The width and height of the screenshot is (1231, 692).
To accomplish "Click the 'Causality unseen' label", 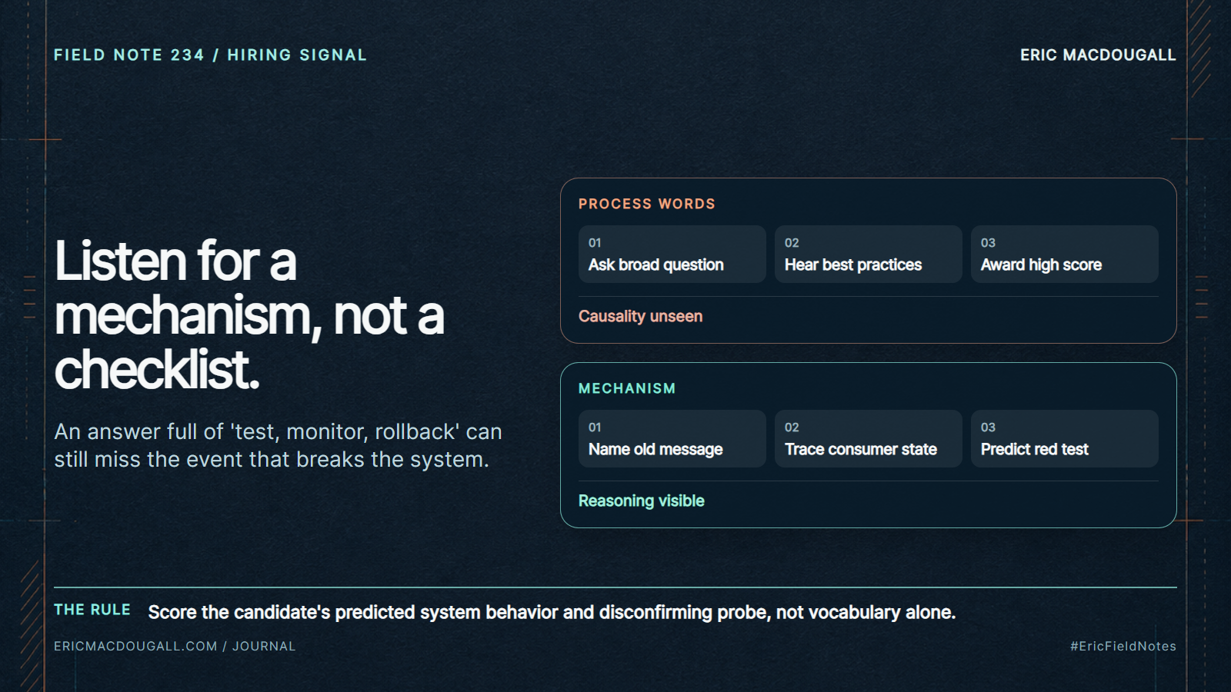I will (640, 316).
